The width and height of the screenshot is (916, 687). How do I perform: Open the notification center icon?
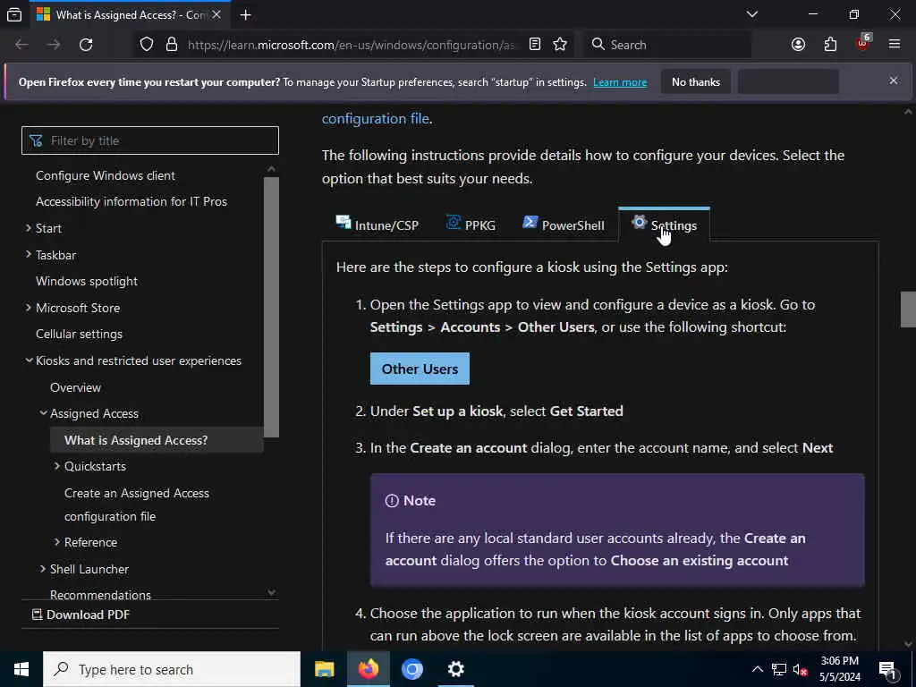pos(887,670)
